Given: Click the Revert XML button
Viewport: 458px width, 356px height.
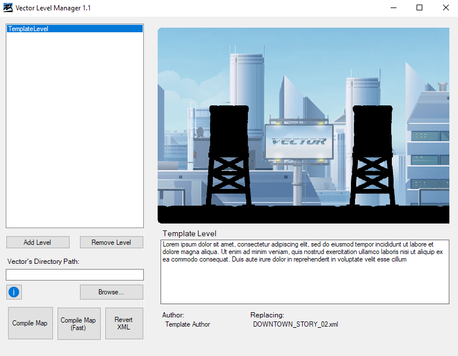Looking at the screenshot, I should click(124, 323).
